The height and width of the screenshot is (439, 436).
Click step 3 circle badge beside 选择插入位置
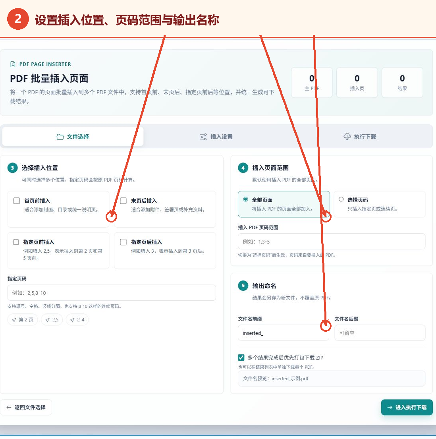(12, 168)
